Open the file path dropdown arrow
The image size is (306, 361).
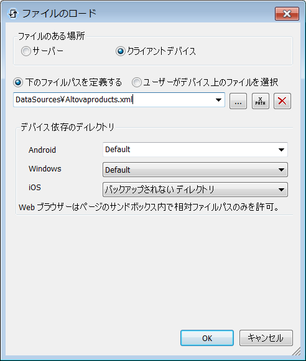[x=218, y=100]
